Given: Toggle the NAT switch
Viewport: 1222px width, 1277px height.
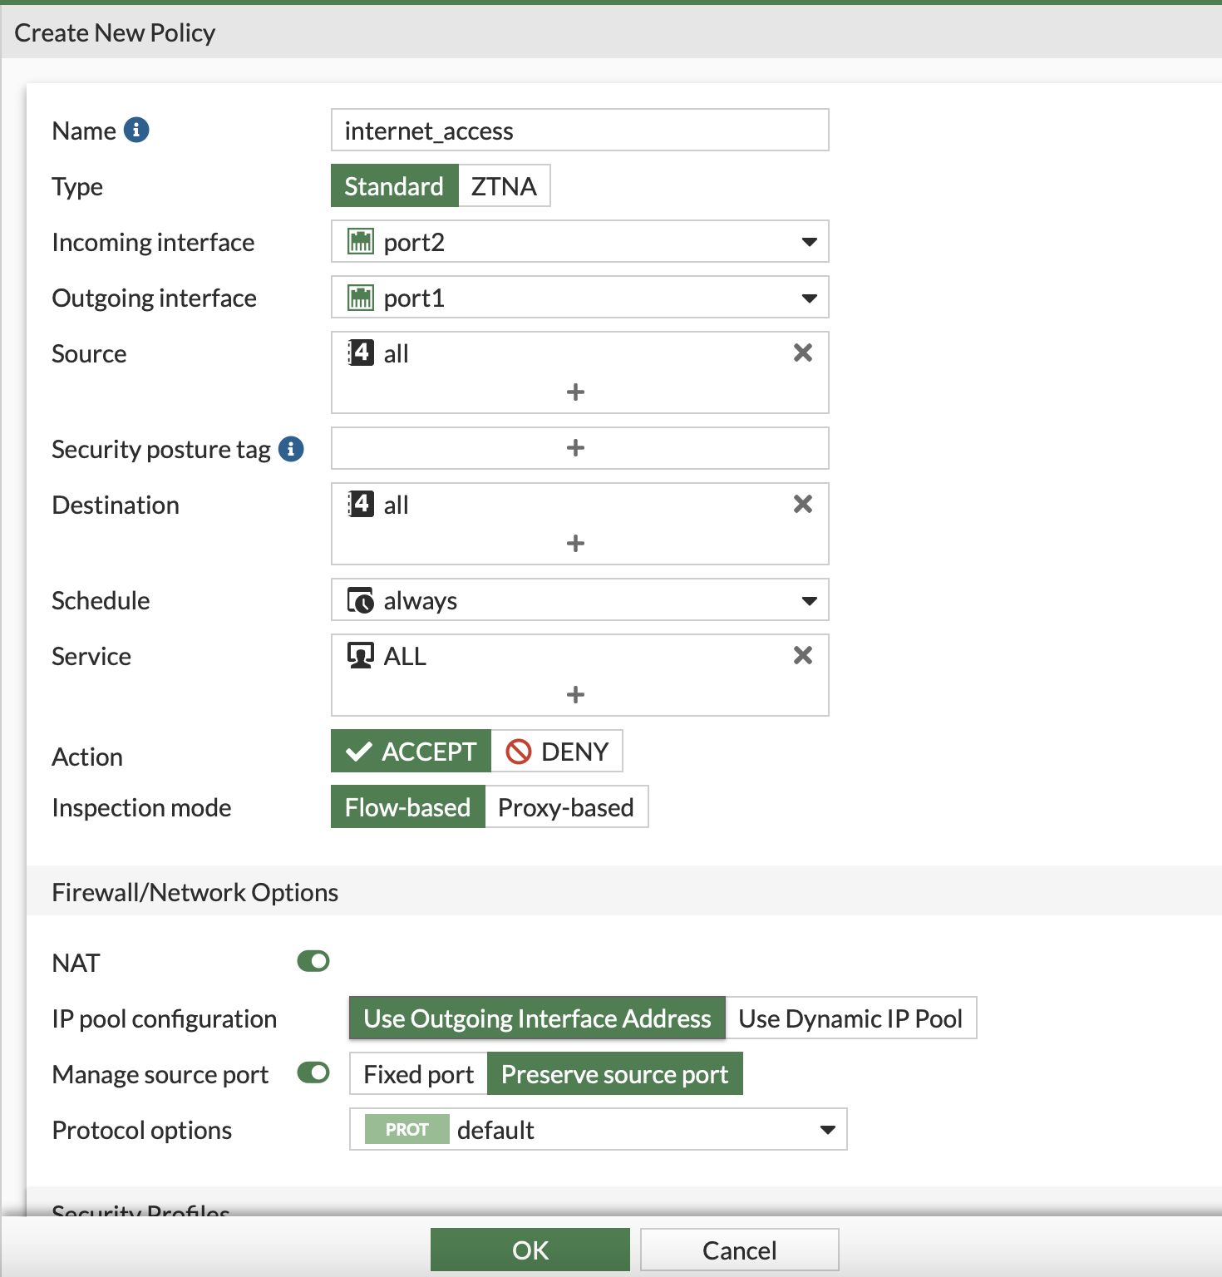Looking at the screenshot, I should (313, 961).
